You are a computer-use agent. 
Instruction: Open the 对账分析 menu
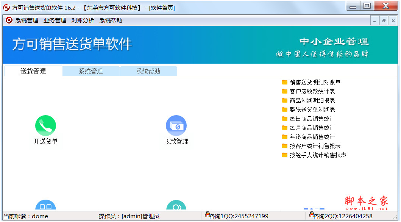(83, 20)
